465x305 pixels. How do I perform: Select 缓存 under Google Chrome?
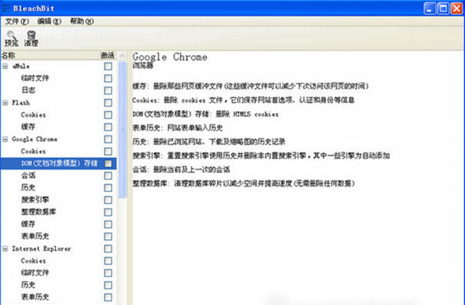point(28,224)
